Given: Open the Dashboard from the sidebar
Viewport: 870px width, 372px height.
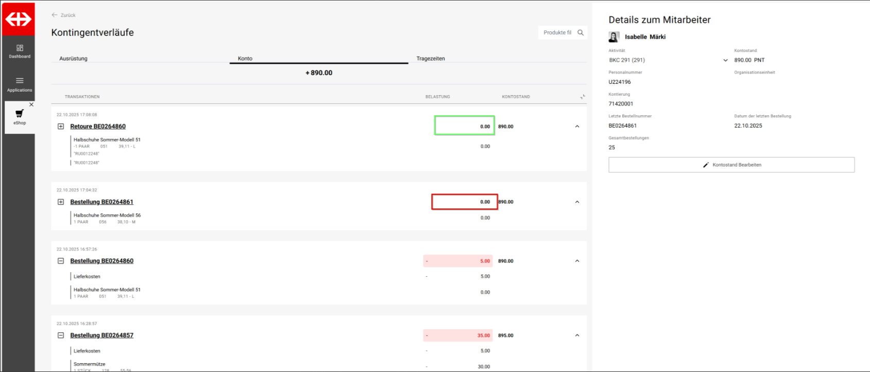Looking at the screenshot, I should (x=20, y=51).
